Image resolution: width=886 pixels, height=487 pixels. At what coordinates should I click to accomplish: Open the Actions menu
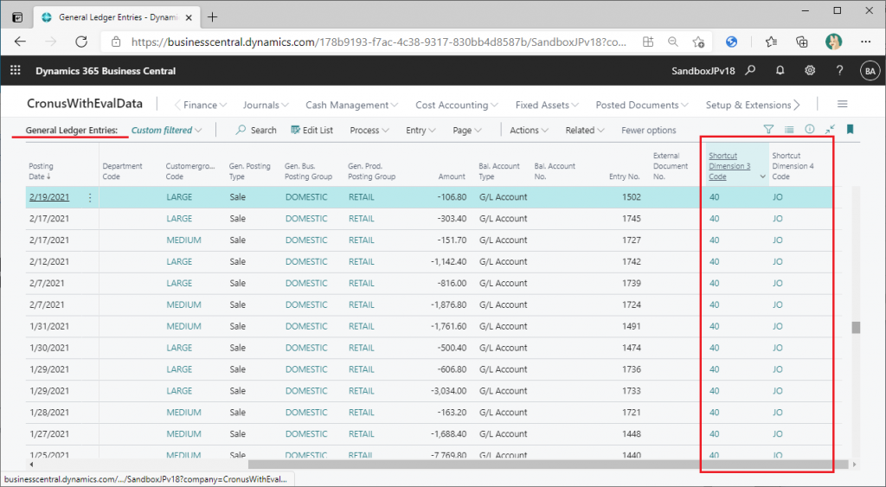click(x=529, y=130)
